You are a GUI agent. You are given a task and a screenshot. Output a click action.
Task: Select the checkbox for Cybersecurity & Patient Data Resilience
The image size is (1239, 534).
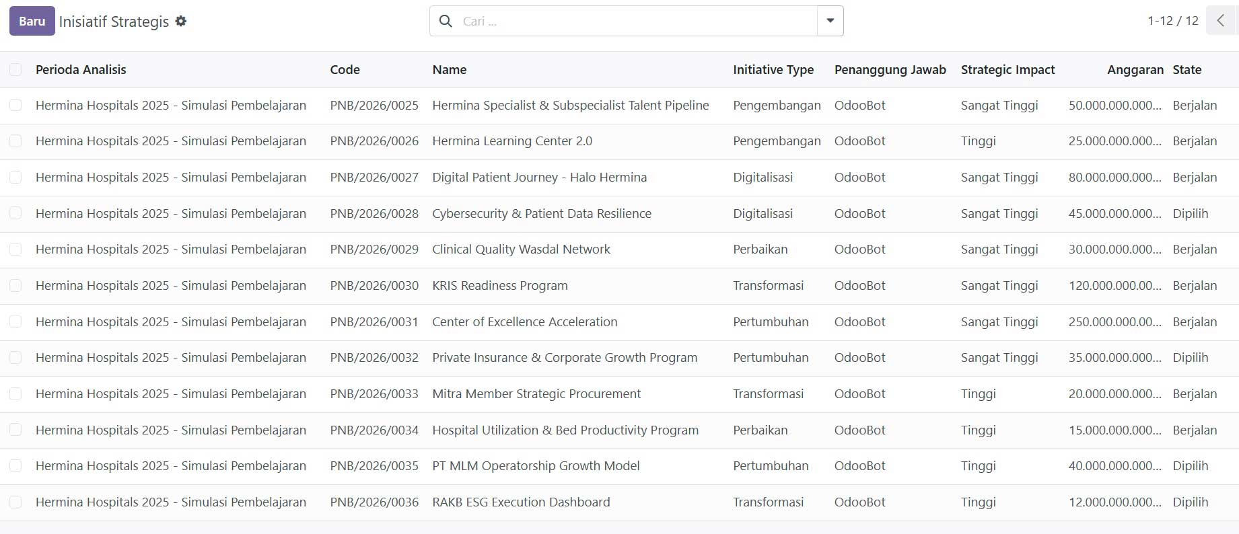pyautogui.click(x=15, y=213)
